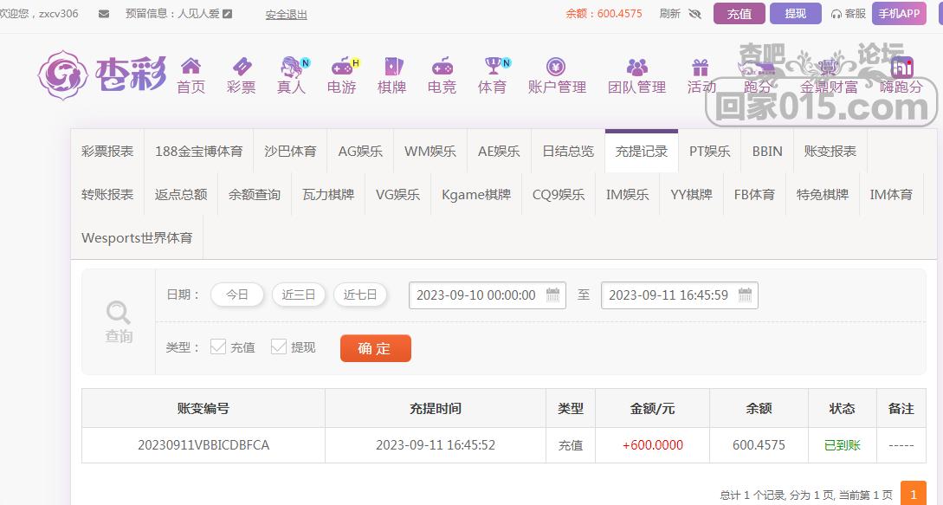943x505 pixels.
Task: Edit the reserved message pencil icon
Action: click(228, 14)
